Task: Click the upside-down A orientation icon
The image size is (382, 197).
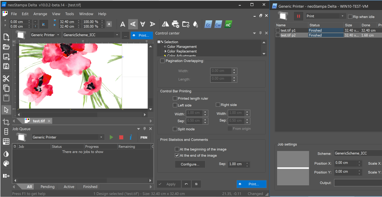Action: pos(143,24)
